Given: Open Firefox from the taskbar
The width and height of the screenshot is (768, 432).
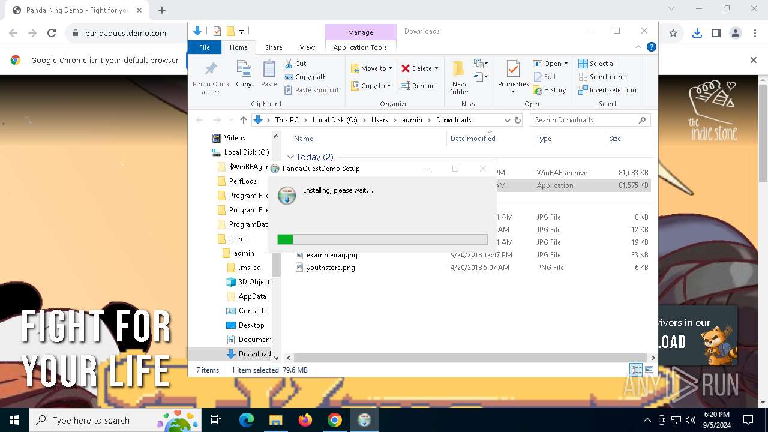Looking at the screenshot, I should point(305,420).
